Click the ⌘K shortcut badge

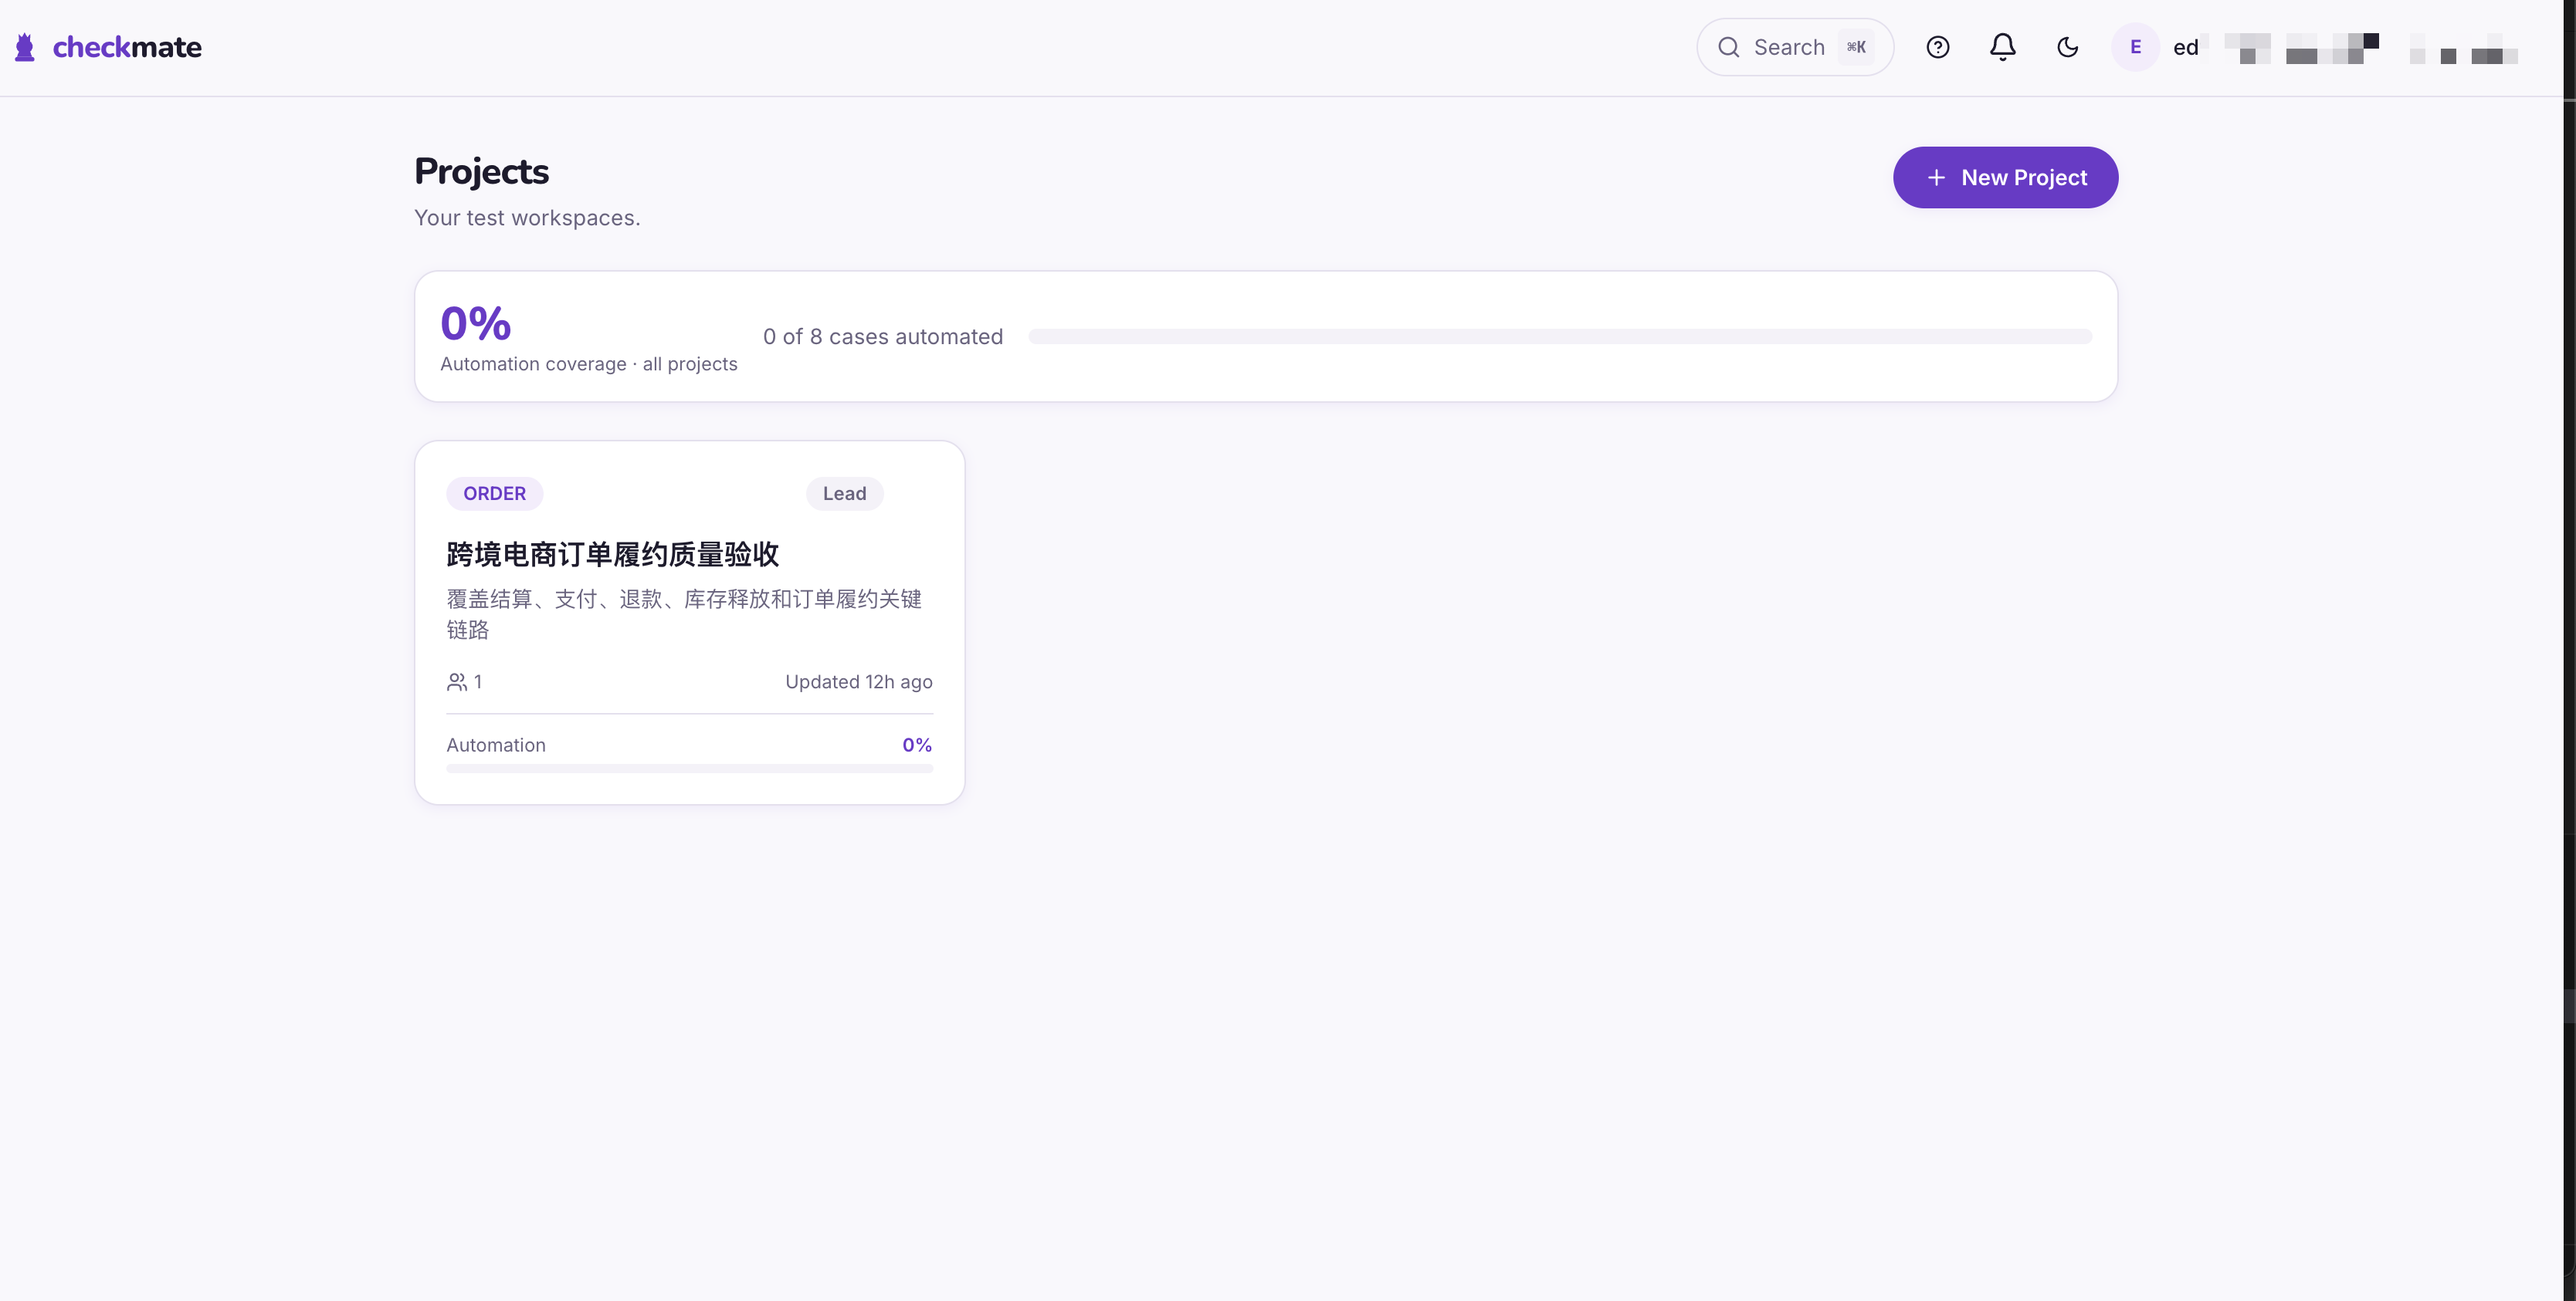coord(1856,47)
